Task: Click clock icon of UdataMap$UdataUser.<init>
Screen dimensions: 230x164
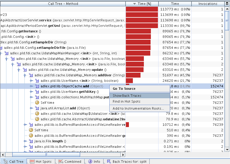Action: coord(37,114)
